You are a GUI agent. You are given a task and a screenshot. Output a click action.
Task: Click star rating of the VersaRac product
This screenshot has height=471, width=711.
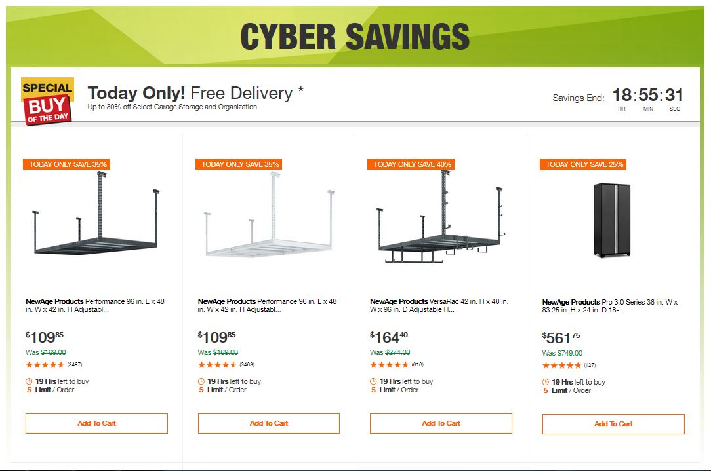coord(389,365)
